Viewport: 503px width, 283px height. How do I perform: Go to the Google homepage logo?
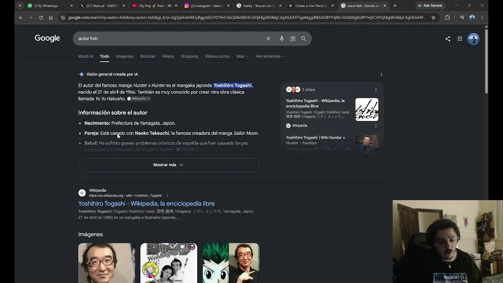click(x=47, y=38)
